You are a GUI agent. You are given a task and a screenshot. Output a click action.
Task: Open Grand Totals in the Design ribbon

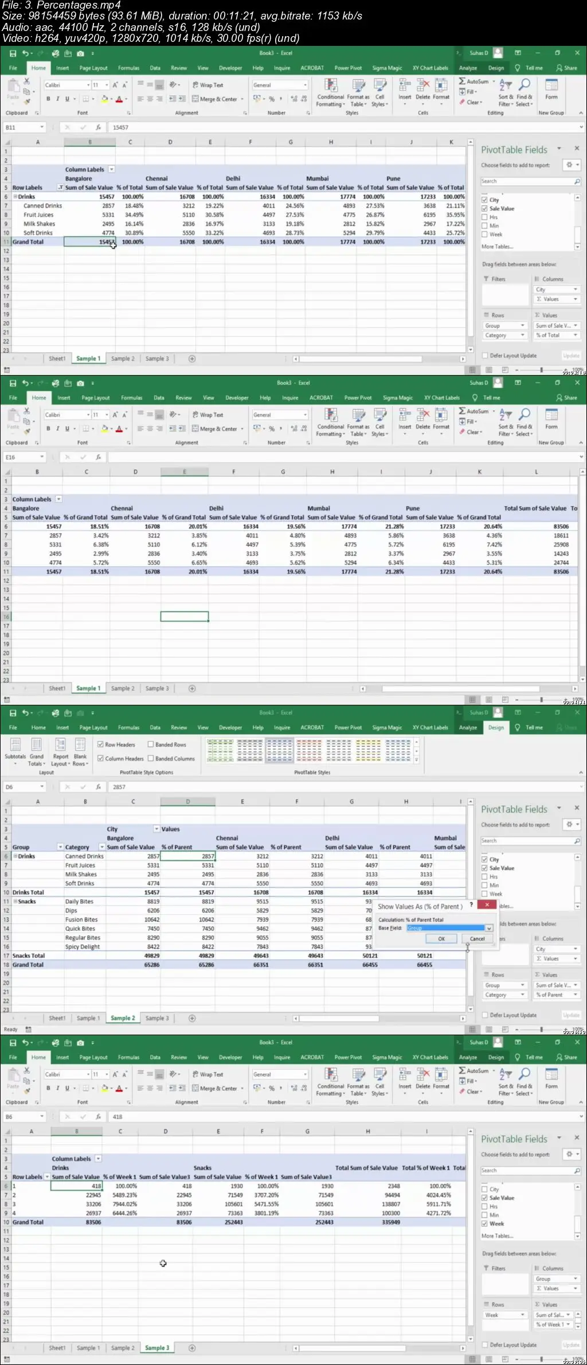tap(36, 751)
